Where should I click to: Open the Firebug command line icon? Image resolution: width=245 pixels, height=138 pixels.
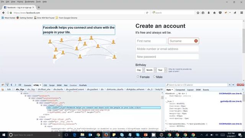click(x=20, y=85)
